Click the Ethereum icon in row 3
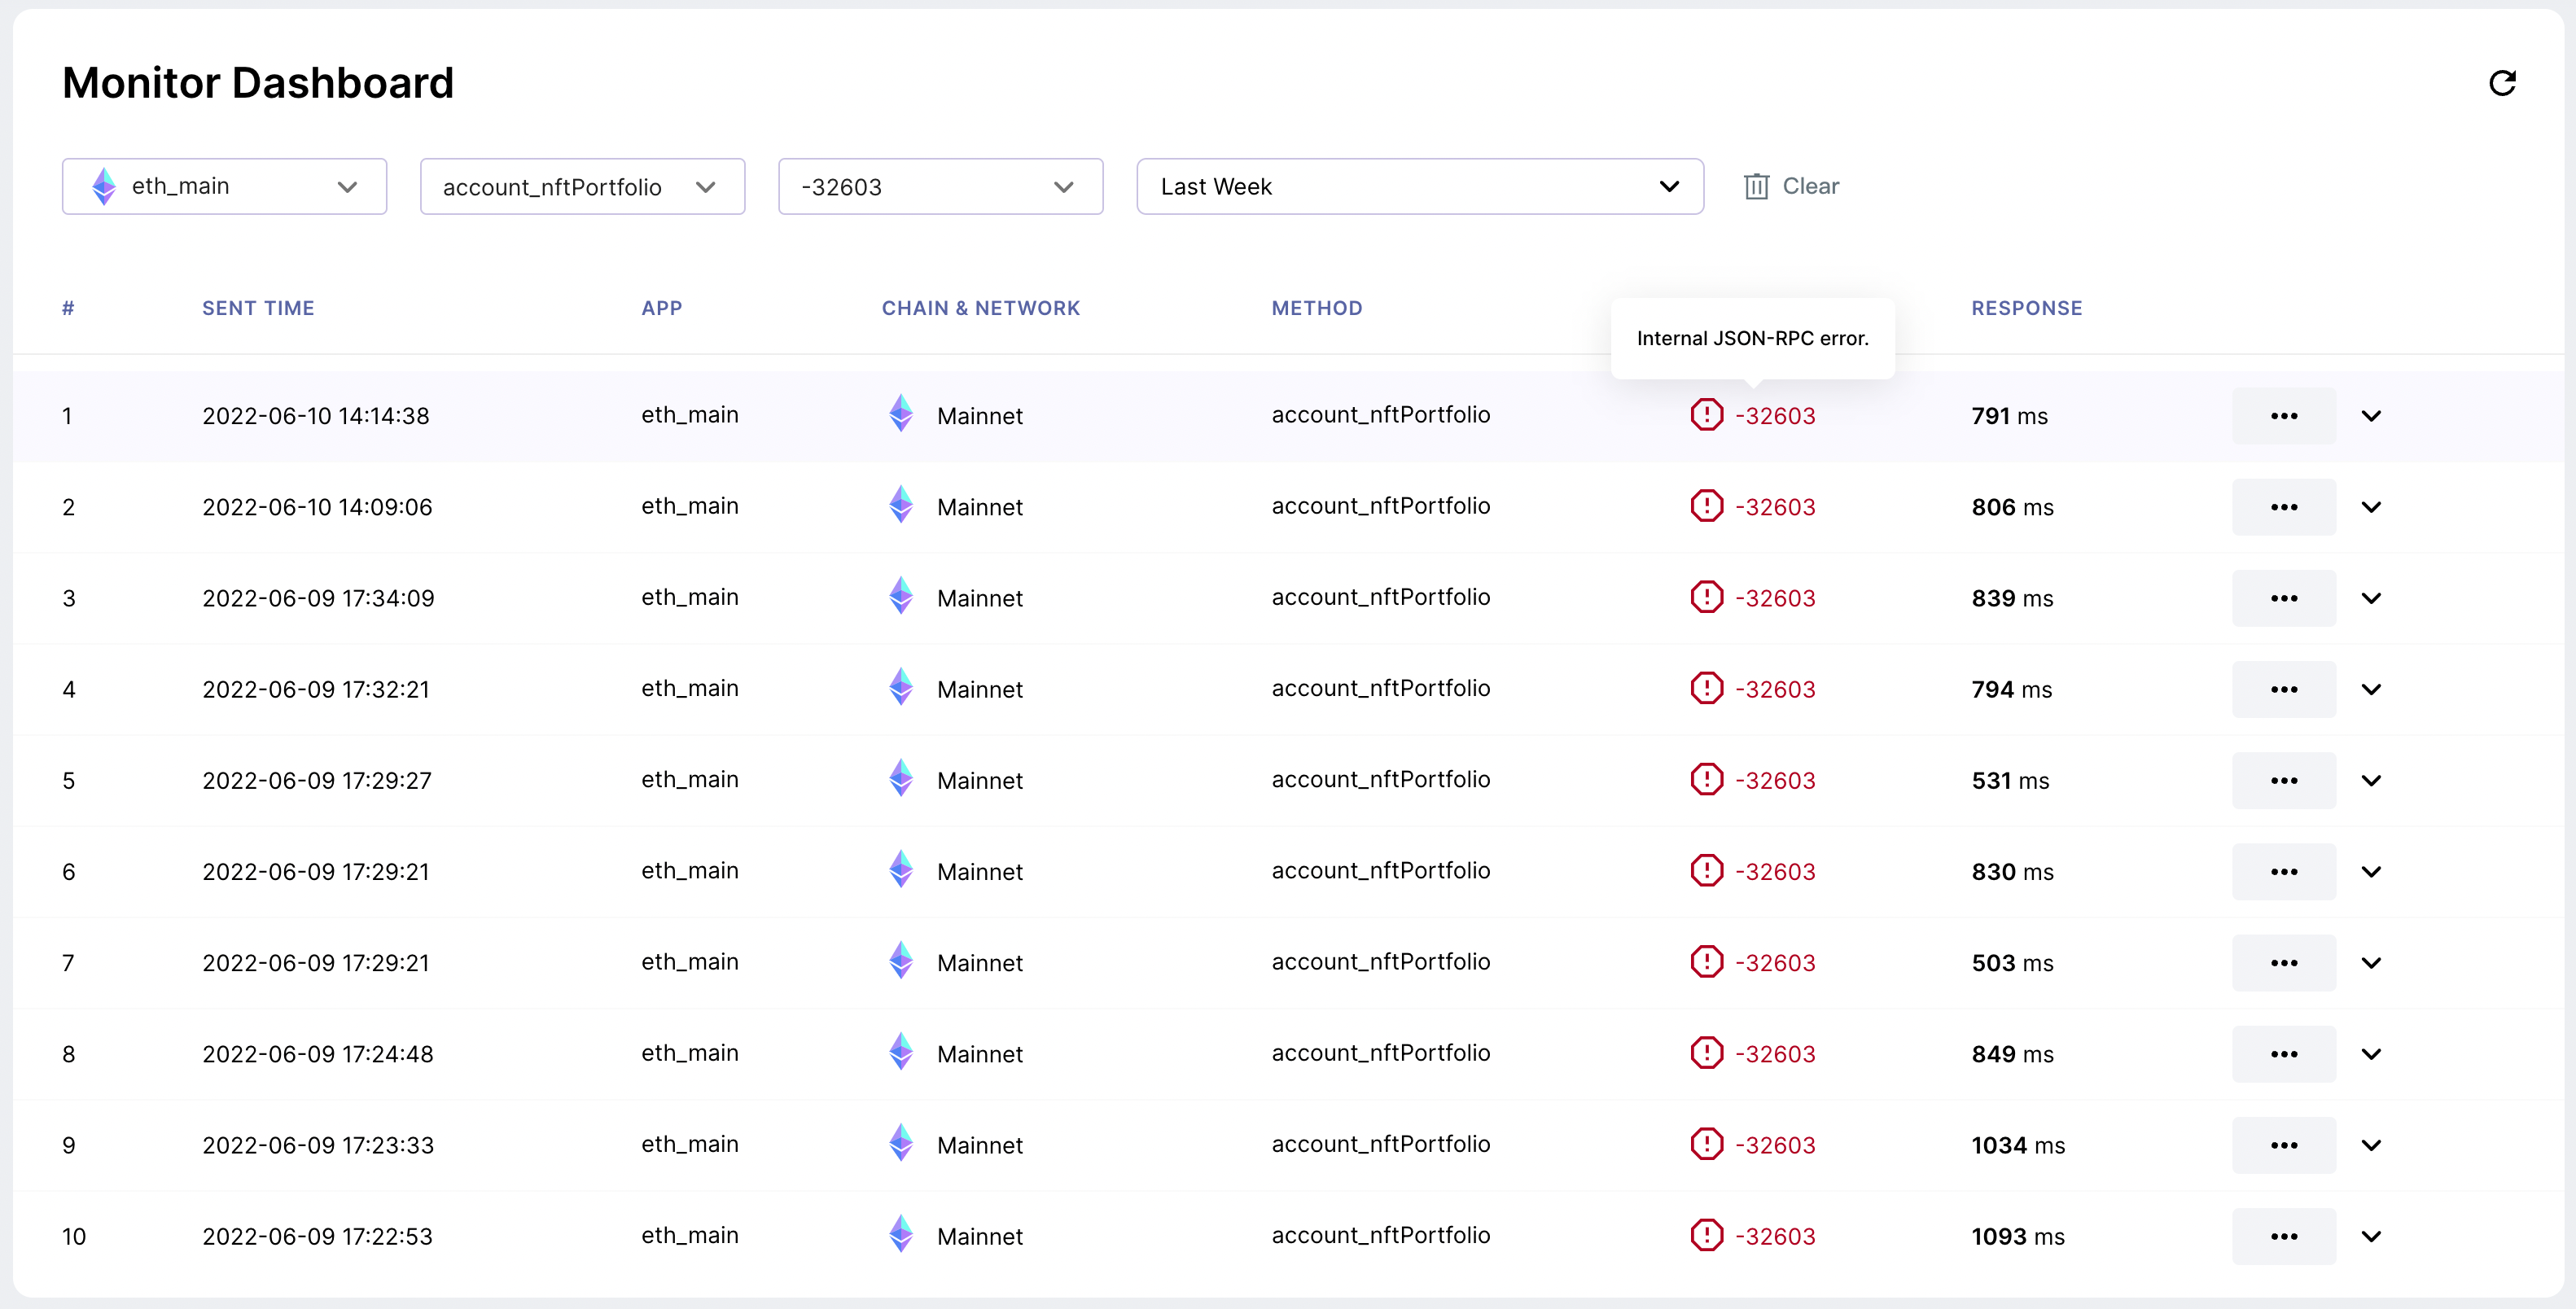Viewport: 2576px width, 1309px height. 901,595
